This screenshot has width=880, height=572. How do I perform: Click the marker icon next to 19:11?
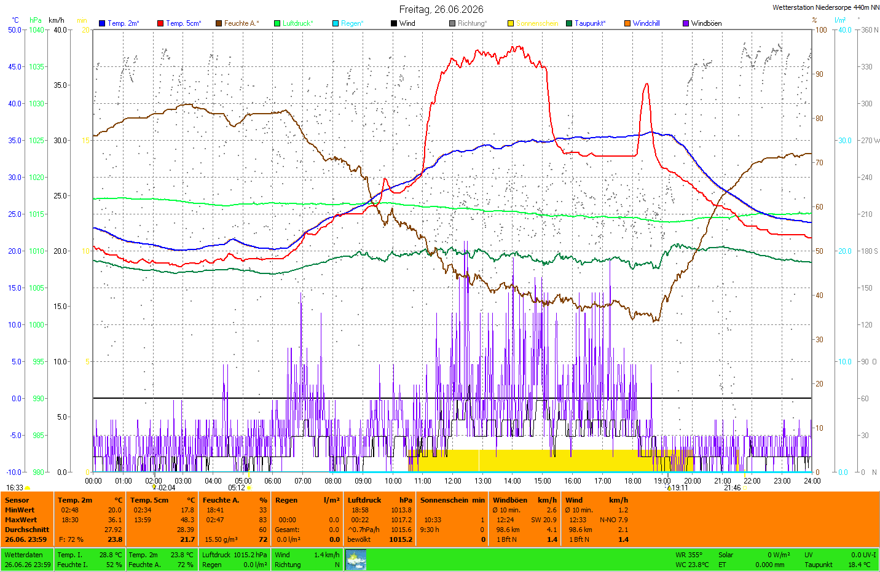click(x=669, y=488)
